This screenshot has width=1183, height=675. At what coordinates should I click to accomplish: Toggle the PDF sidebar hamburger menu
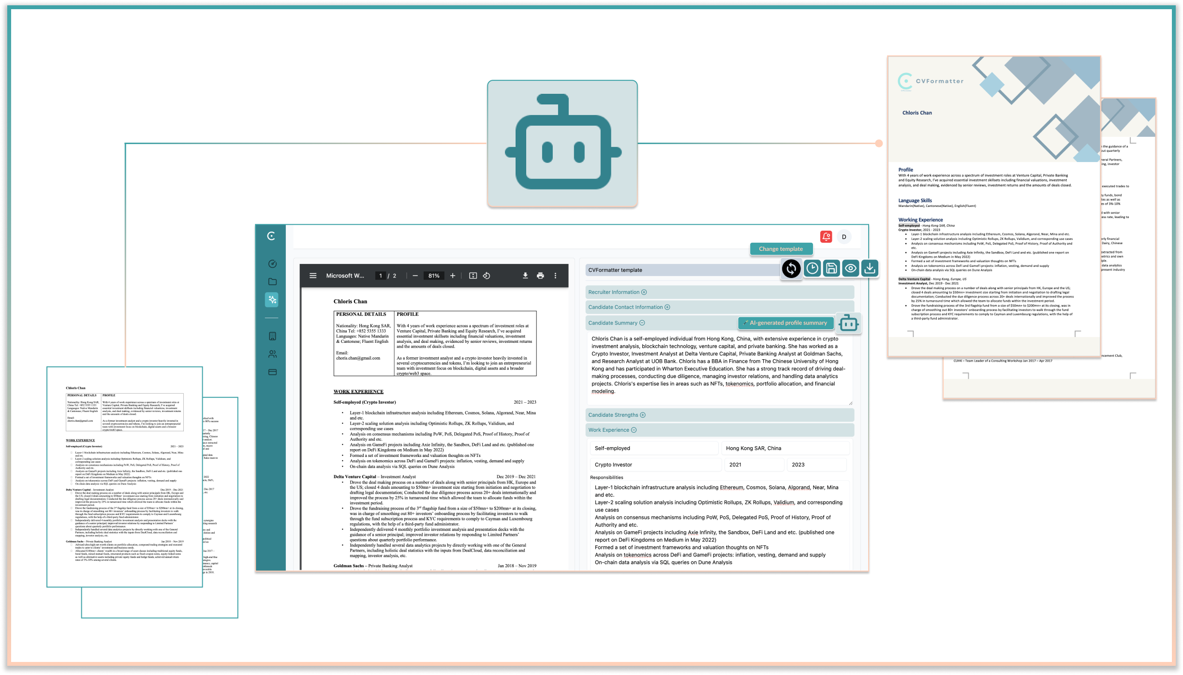point(313,276)
